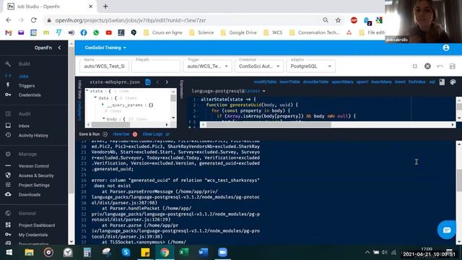Click the state file search icon
This screenshot has width=462, height=260.
pos(148,82)
